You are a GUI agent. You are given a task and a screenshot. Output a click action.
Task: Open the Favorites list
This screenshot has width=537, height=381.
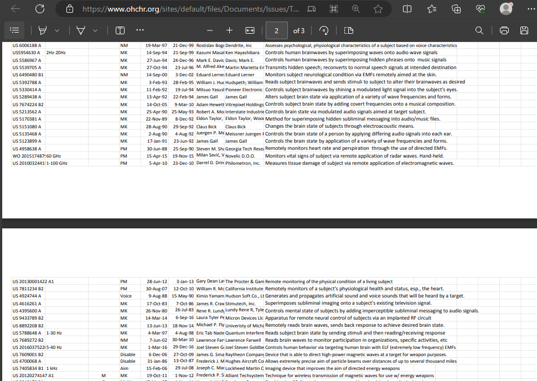tap(432, 9)
